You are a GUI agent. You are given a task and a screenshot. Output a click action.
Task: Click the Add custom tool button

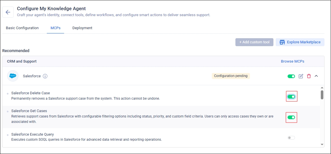coord(254,42)
